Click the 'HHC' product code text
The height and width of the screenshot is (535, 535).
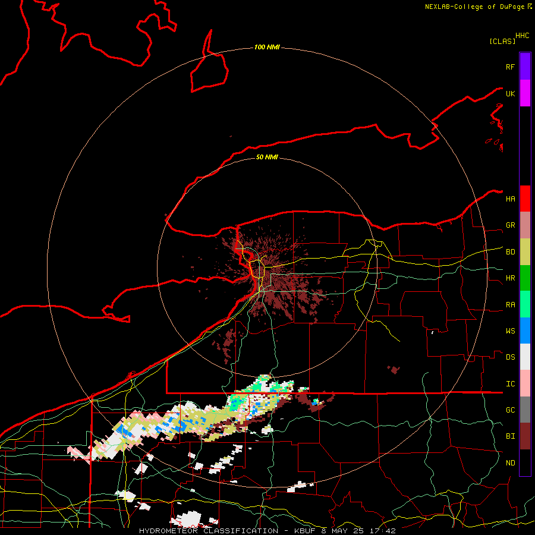[522, 36]
